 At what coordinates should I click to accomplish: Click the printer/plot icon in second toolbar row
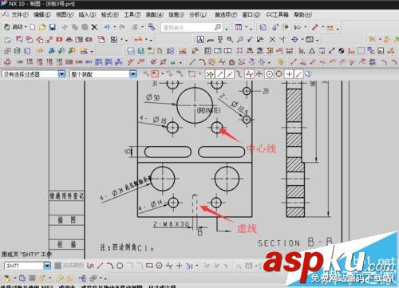(x=69, y=40)
